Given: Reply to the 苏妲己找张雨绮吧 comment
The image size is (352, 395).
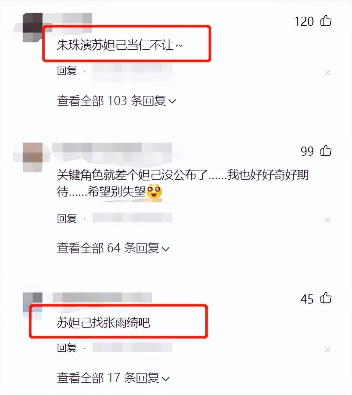Looking at the screenshot, I should click(x=67, y=348).
